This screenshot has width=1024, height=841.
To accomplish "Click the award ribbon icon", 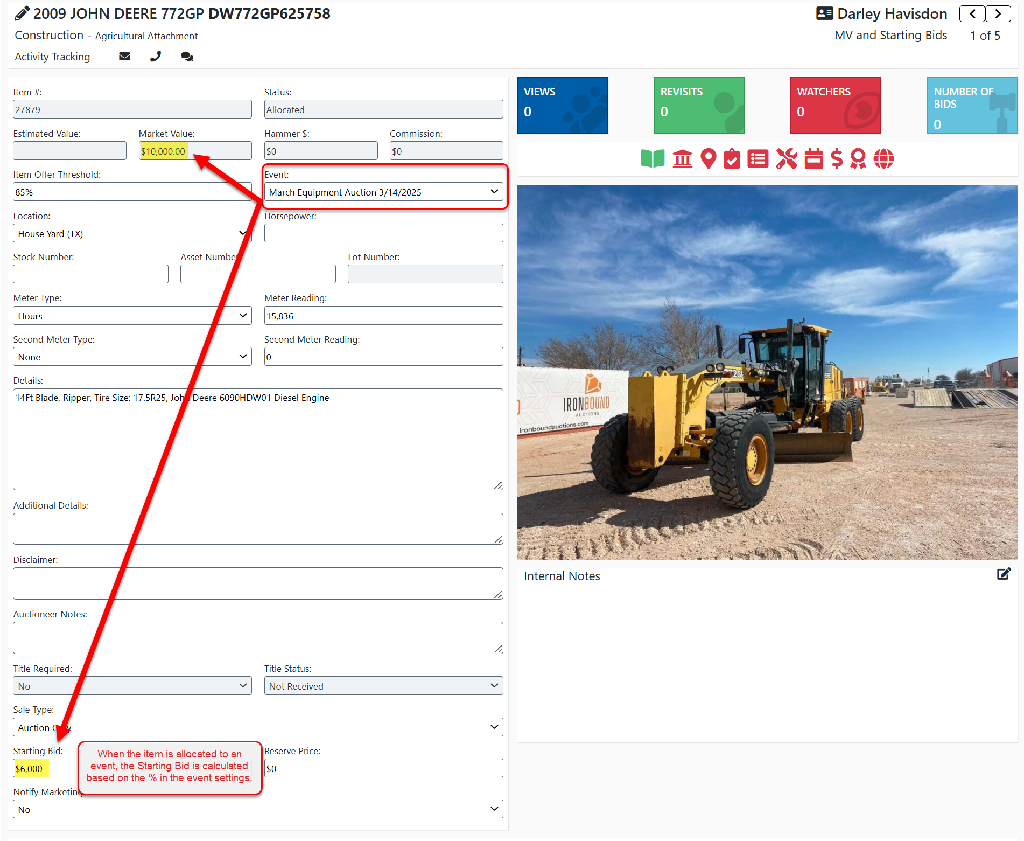I will 858,159.
